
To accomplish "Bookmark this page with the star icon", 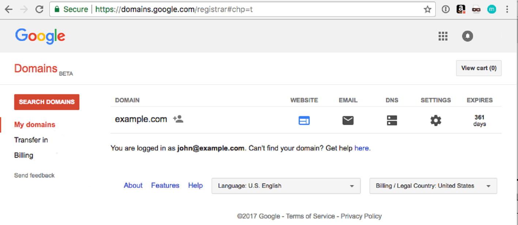I will (x=427, y=9).
